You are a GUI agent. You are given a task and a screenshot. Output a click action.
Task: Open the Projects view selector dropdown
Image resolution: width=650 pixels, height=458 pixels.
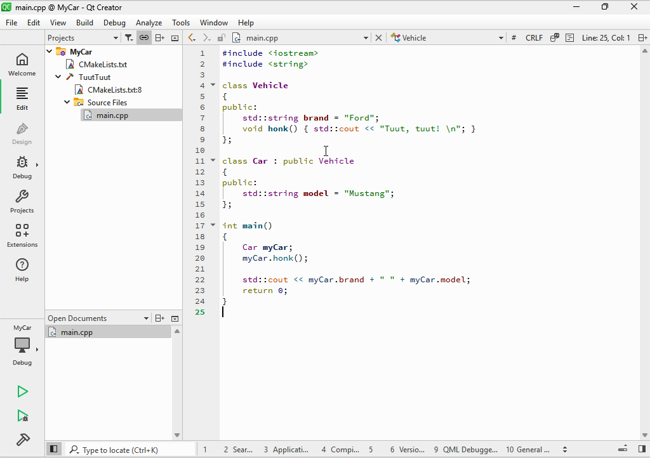coord(83,38)
